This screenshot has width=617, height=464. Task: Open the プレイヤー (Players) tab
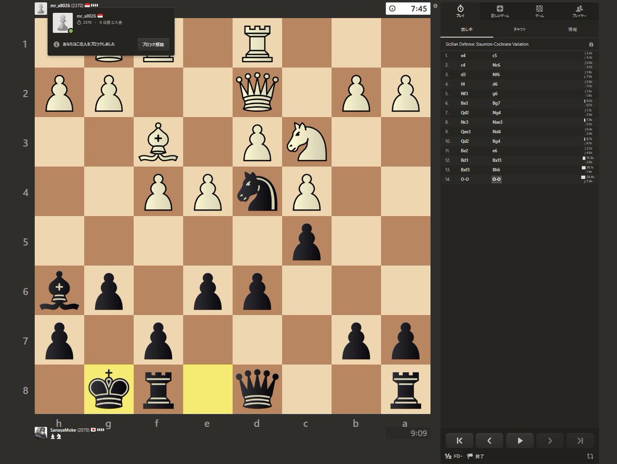(579, 11)
